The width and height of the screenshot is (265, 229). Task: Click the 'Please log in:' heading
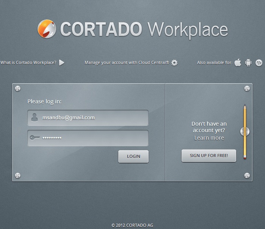point(44,101)
